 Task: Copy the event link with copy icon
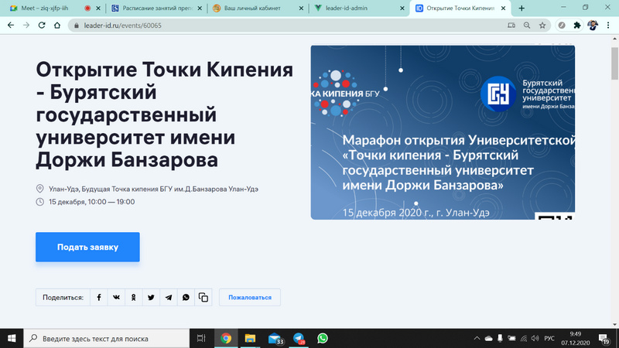pyautogui.click(x=203, y=297)
